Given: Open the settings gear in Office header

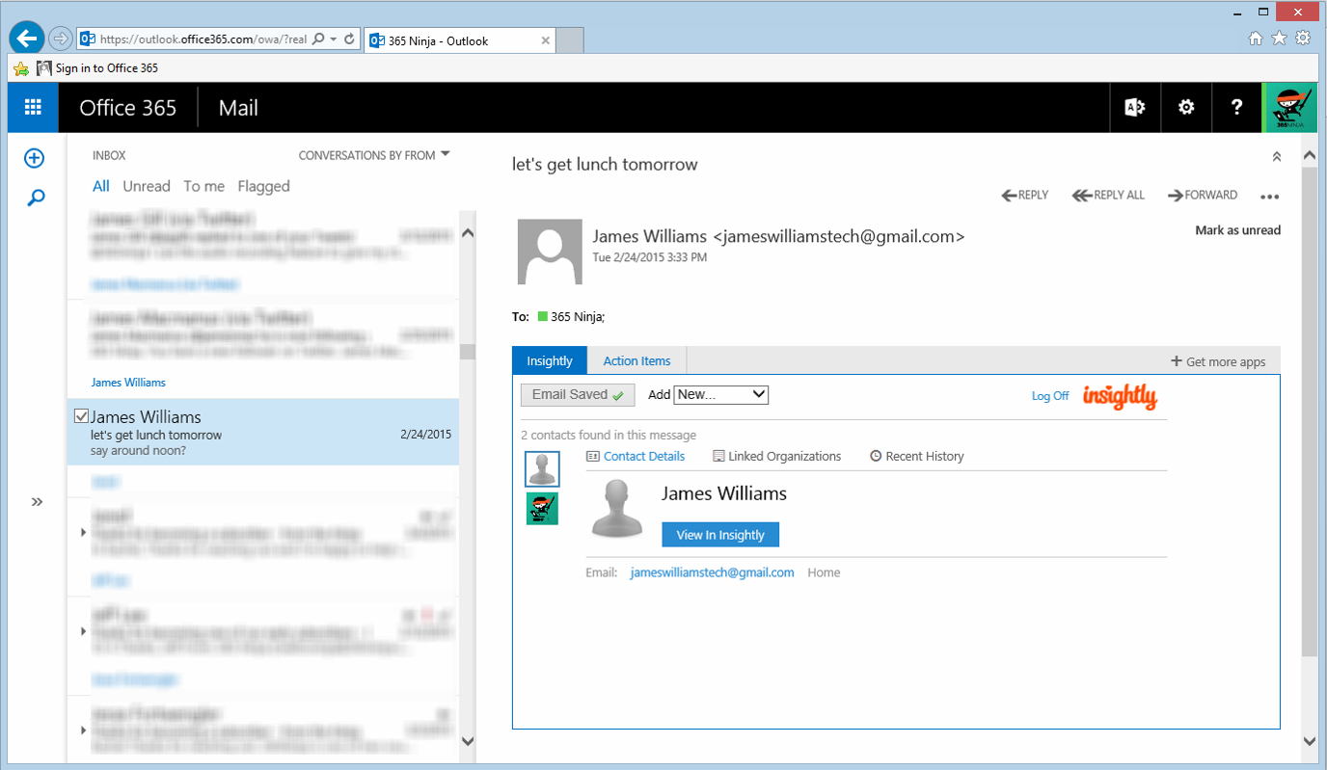Looking at the screenshot, I should click(1186, 108).
